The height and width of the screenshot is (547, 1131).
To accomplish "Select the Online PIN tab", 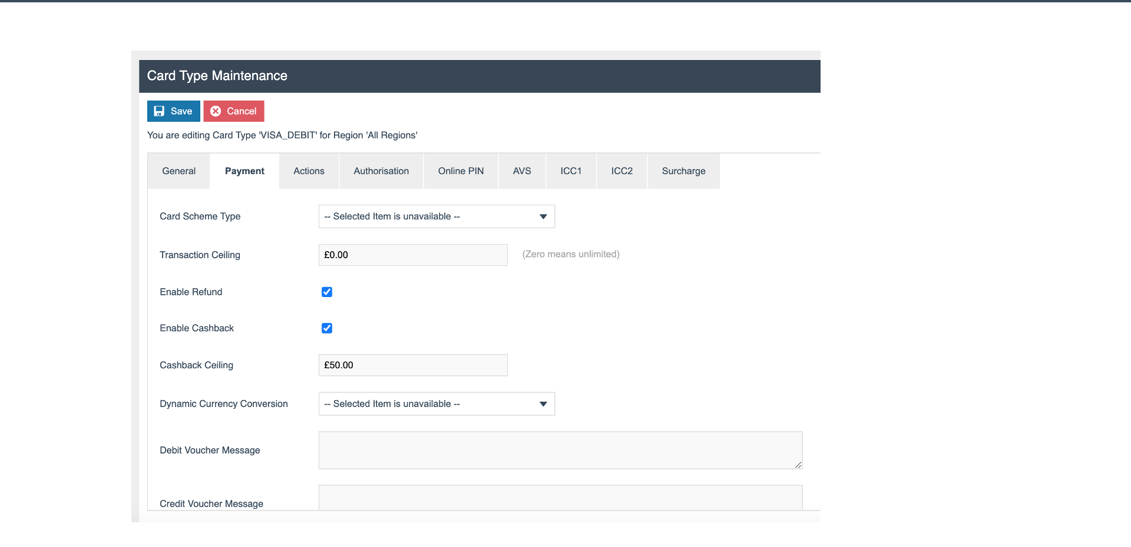I will [460, 171].
